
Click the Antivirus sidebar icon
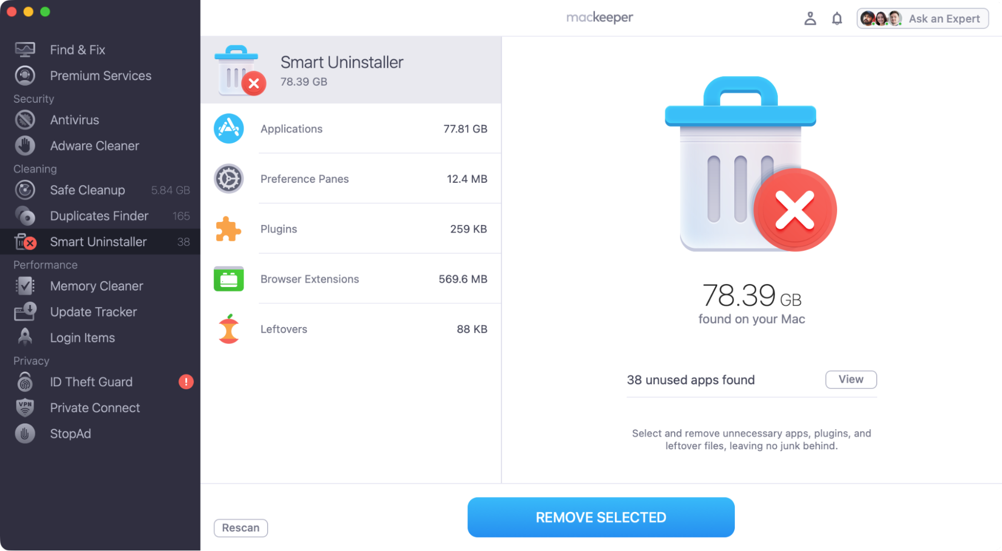click(x=25, y=120)
